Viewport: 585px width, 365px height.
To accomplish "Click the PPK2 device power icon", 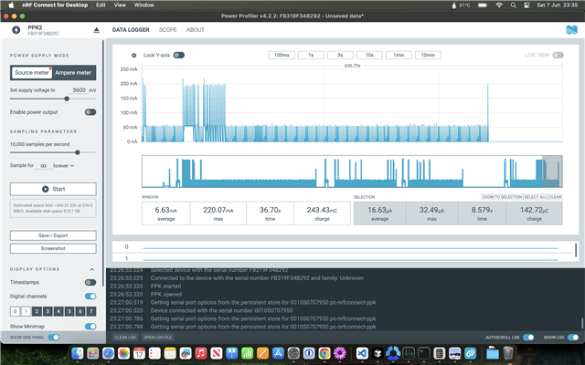I will 16,30.
